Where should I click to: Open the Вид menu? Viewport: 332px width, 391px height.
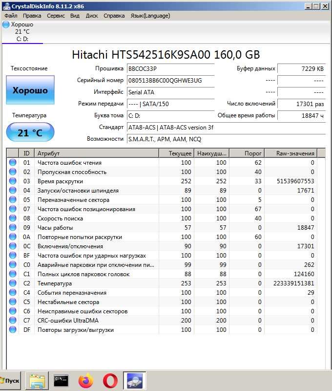[75, 16]
